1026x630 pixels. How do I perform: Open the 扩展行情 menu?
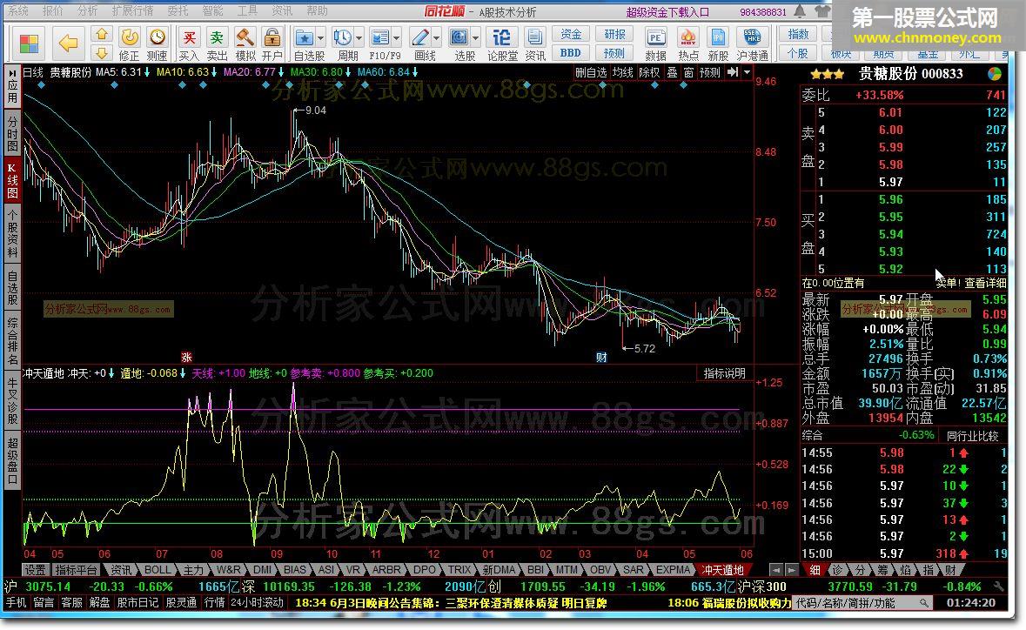tap(132, 10)
